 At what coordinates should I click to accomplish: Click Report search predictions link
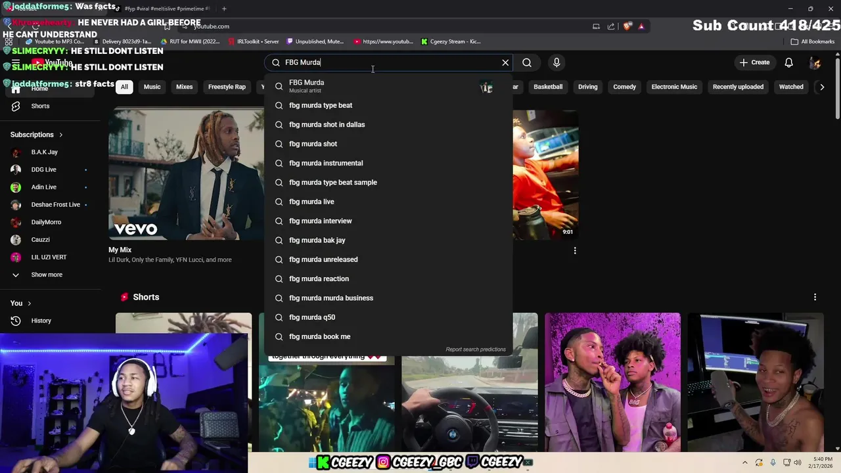[x=476, y=349]
